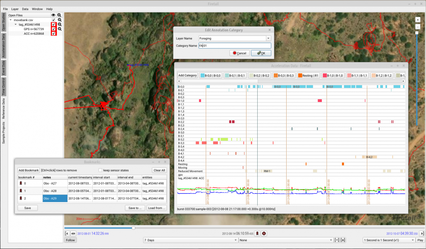Open the Data menu
Viewport: 426px width, 249px height.
pyautogui.click(x=25, y=9)
